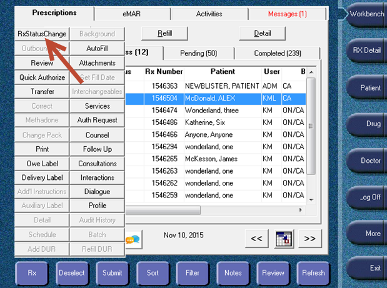Select row for Anyone, Anyone
Screen dimensions: 387x288
click(x=215, y=135)
